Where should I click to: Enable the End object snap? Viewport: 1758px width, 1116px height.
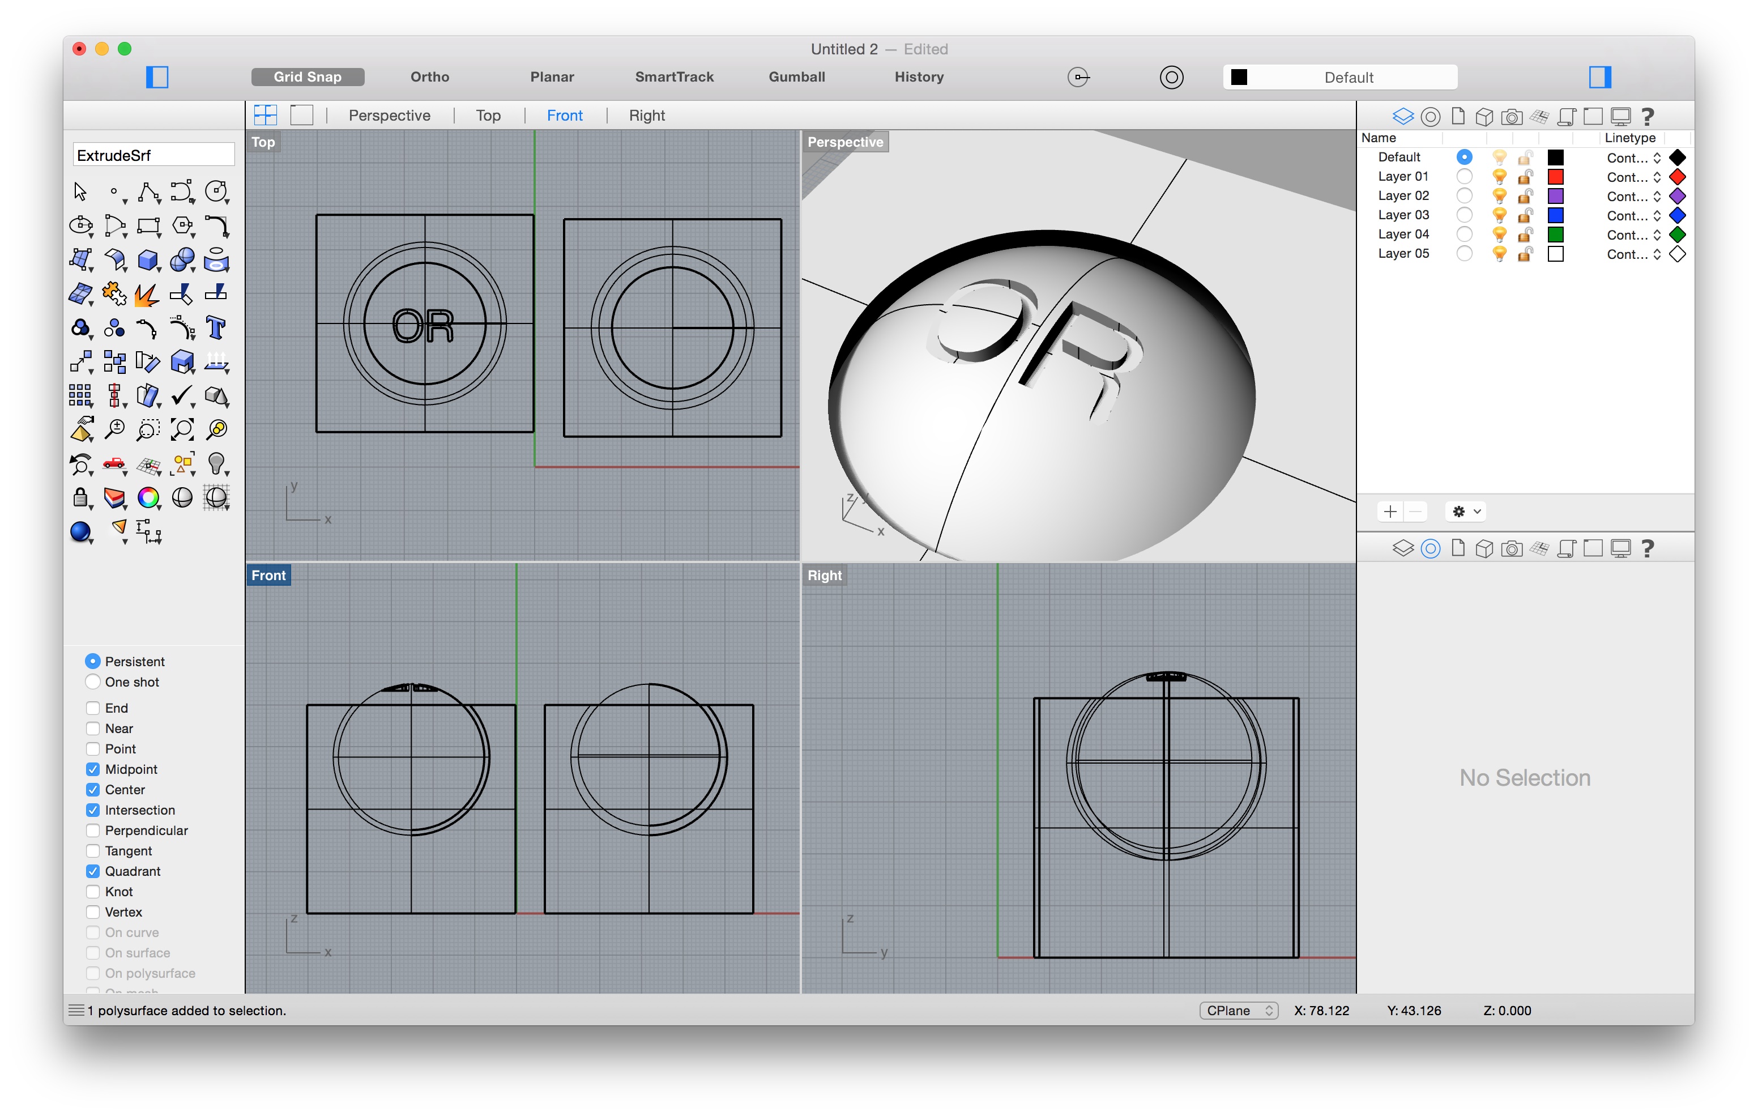tap(93, 708)
